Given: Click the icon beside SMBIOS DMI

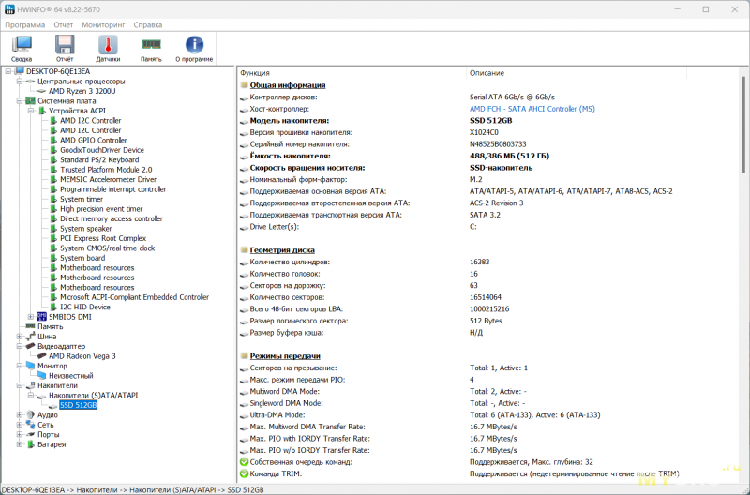Looking at the screenshot, I should 41,317.
